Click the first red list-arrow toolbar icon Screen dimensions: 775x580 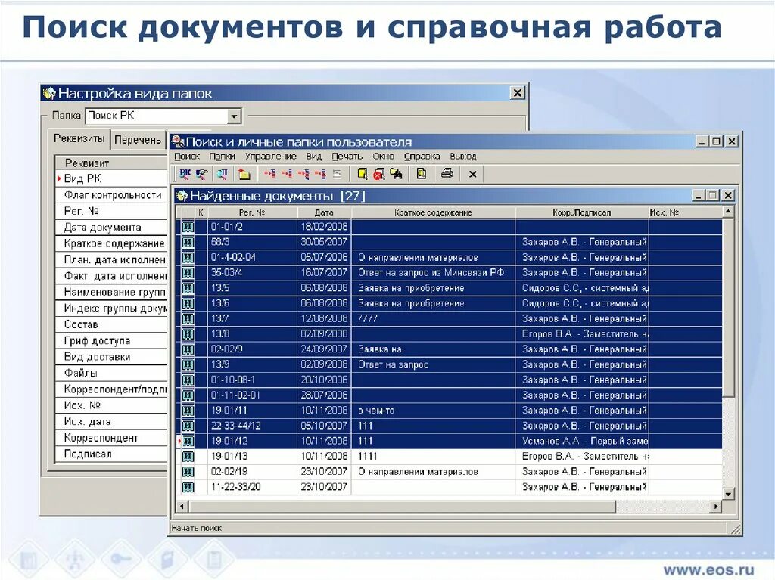[x=269, y=173]
